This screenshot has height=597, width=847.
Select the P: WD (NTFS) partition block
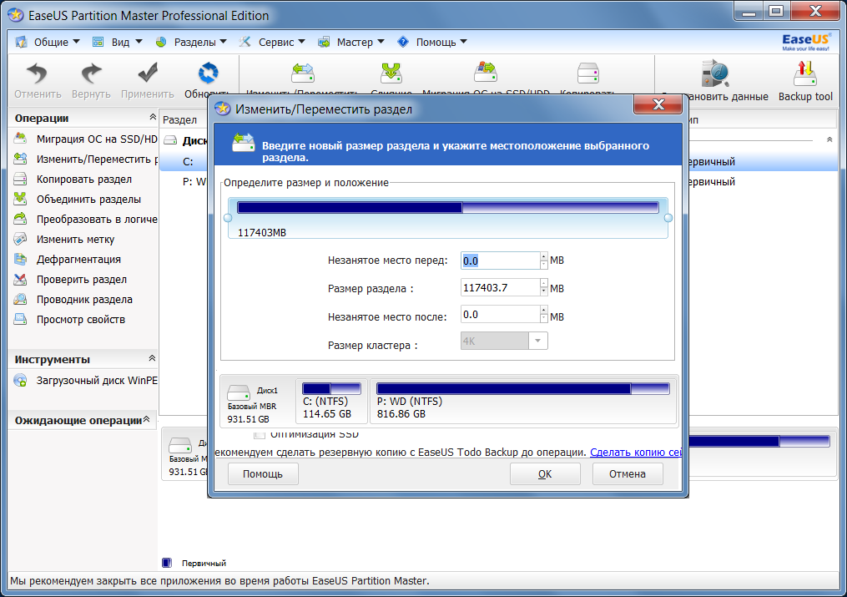tap(523, 401)
